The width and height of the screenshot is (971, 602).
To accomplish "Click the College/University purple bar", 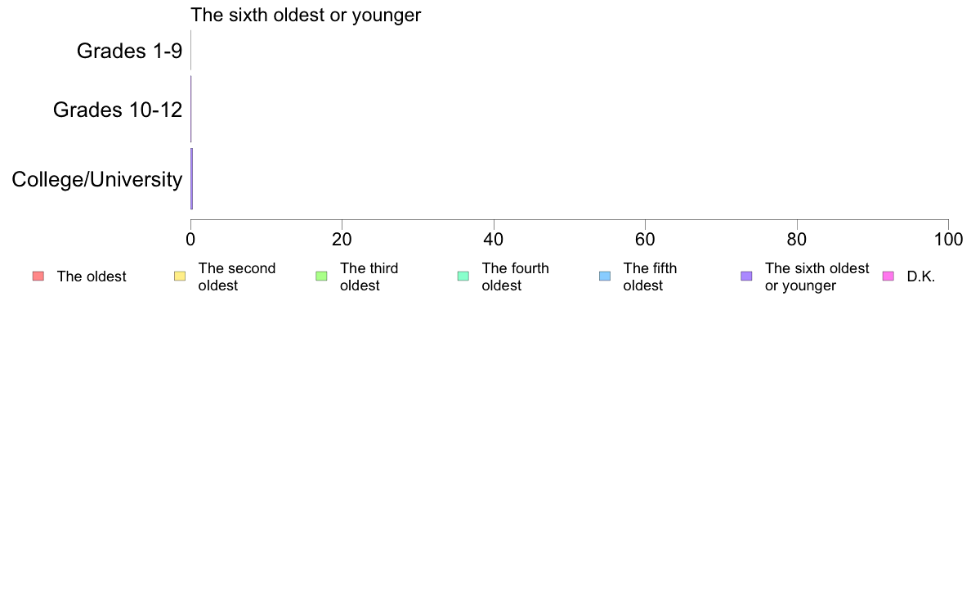I will 192,178.
